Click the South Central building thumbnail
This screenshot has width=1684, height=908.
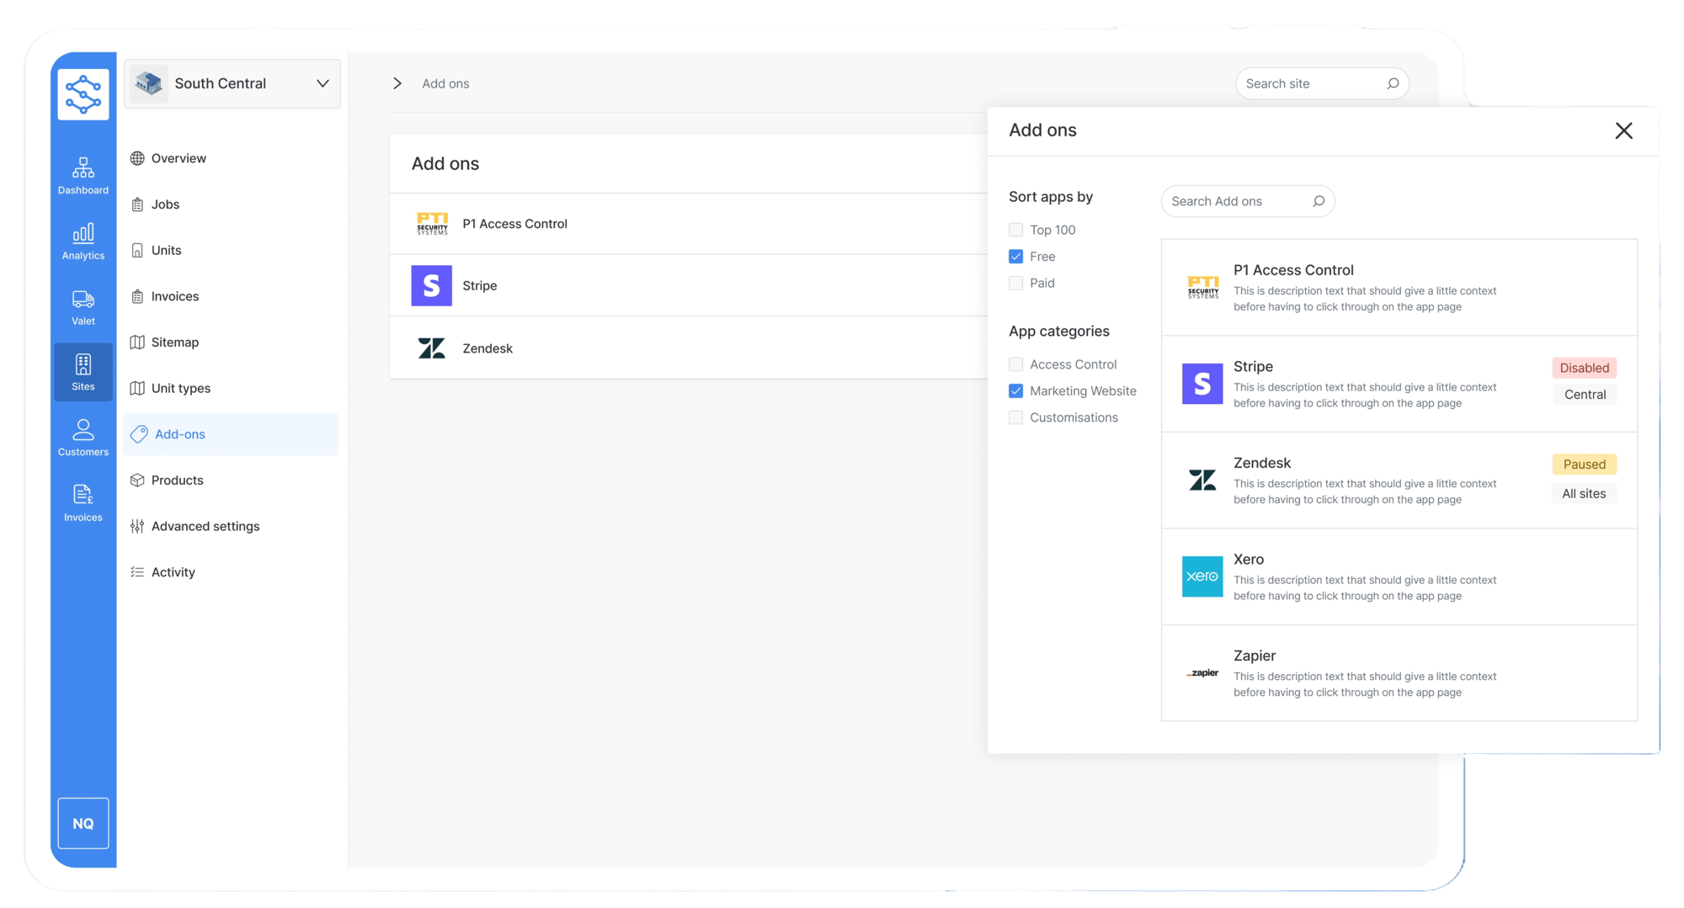(149, 83)
